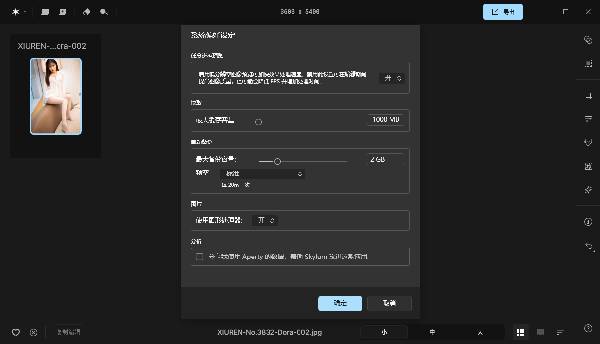Click the Info icon in the sidebar

tap(588, 221)
